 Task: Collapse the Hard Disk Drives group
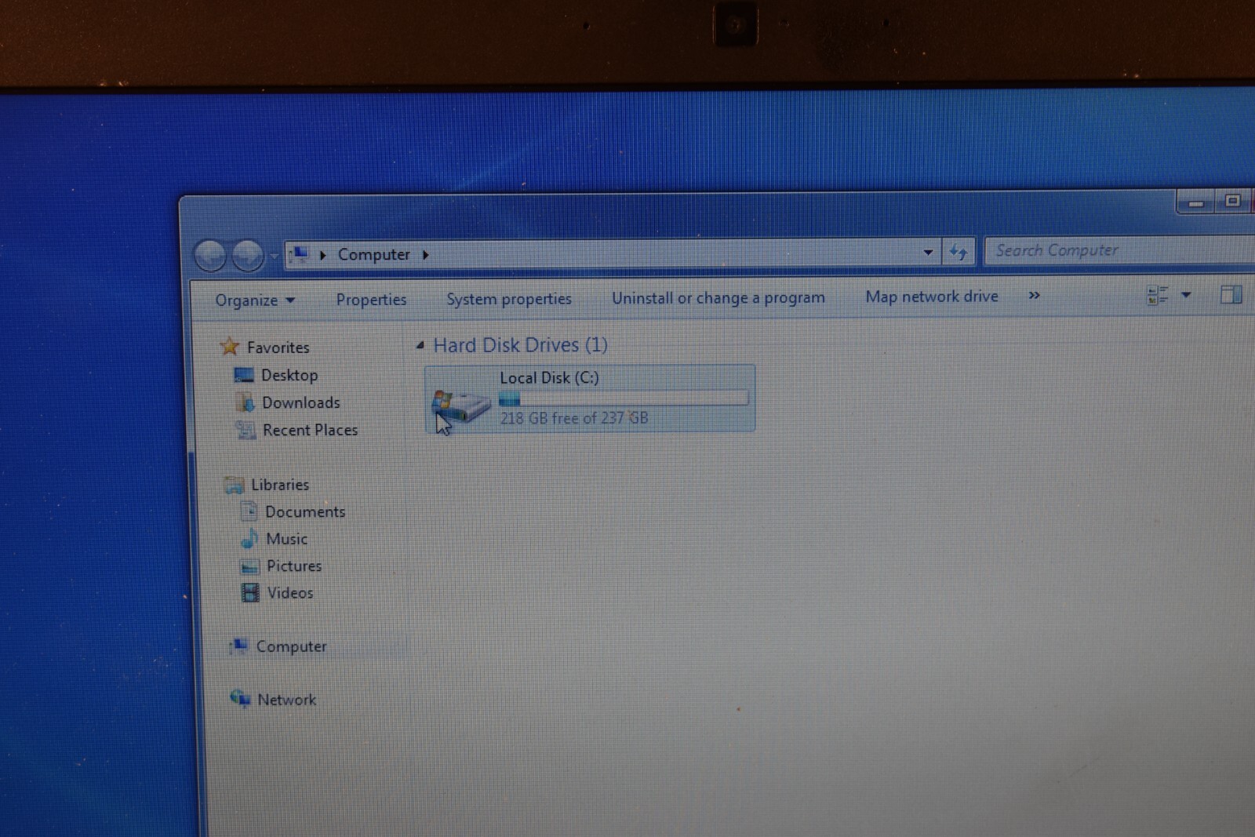pos(420,344)
